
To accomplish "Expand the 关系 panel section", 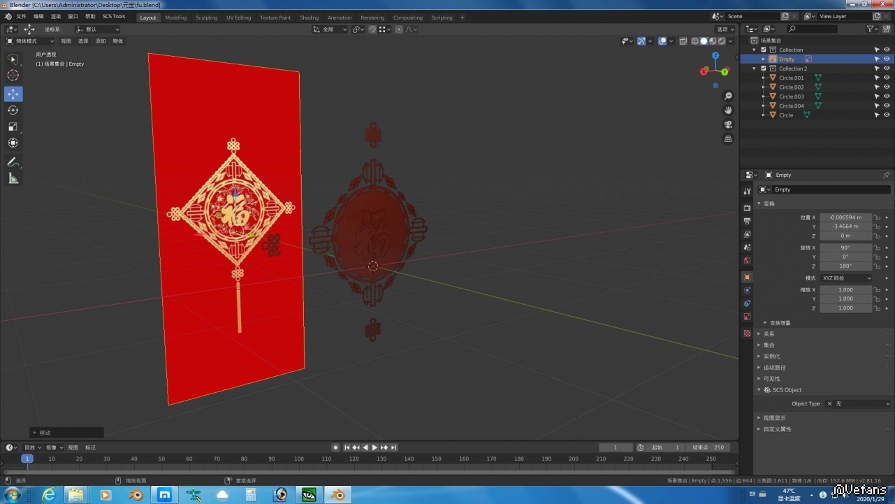I will (769, 334).
